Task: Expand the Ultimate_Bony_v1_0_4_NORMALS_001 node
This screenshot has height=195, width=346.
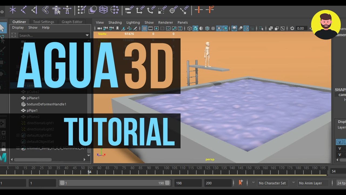Action: (18, 148)
